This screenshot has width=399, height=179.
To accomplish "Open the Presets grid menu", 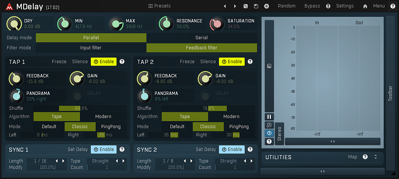I will 160,6.
